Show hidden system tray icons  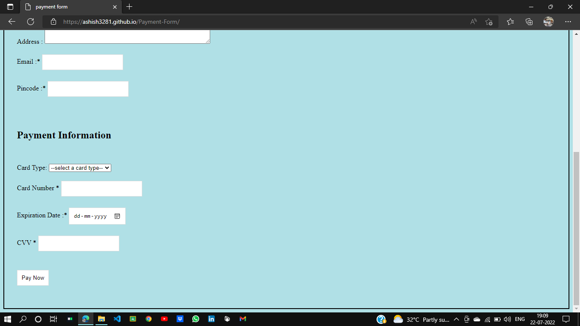point(456,319)
